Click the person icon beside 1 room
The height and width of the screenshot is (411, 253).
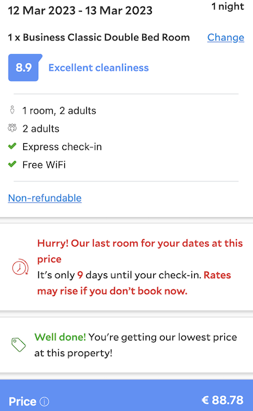click(12, 110)
